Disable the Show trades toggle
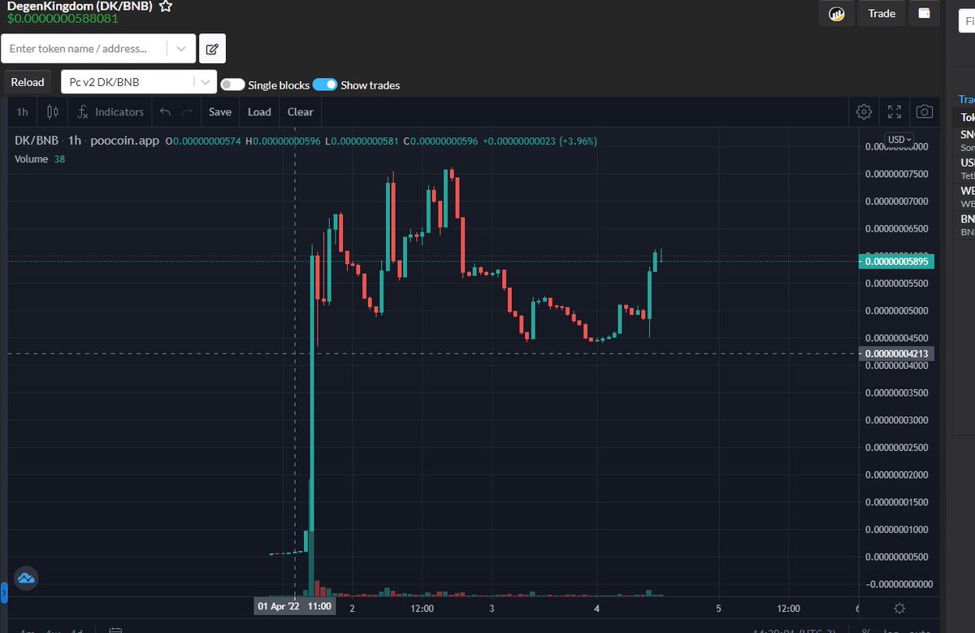This screenshot has height=633, width=975. point(323,85)
